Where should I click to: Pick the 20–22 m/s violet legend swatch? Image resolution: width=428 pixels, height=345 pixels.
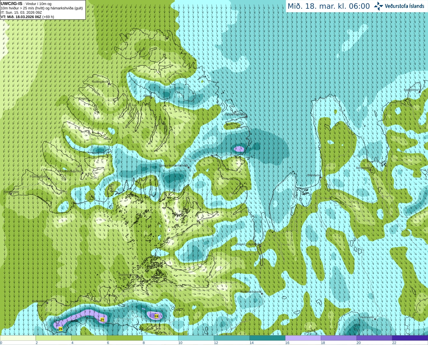point(374,338)
